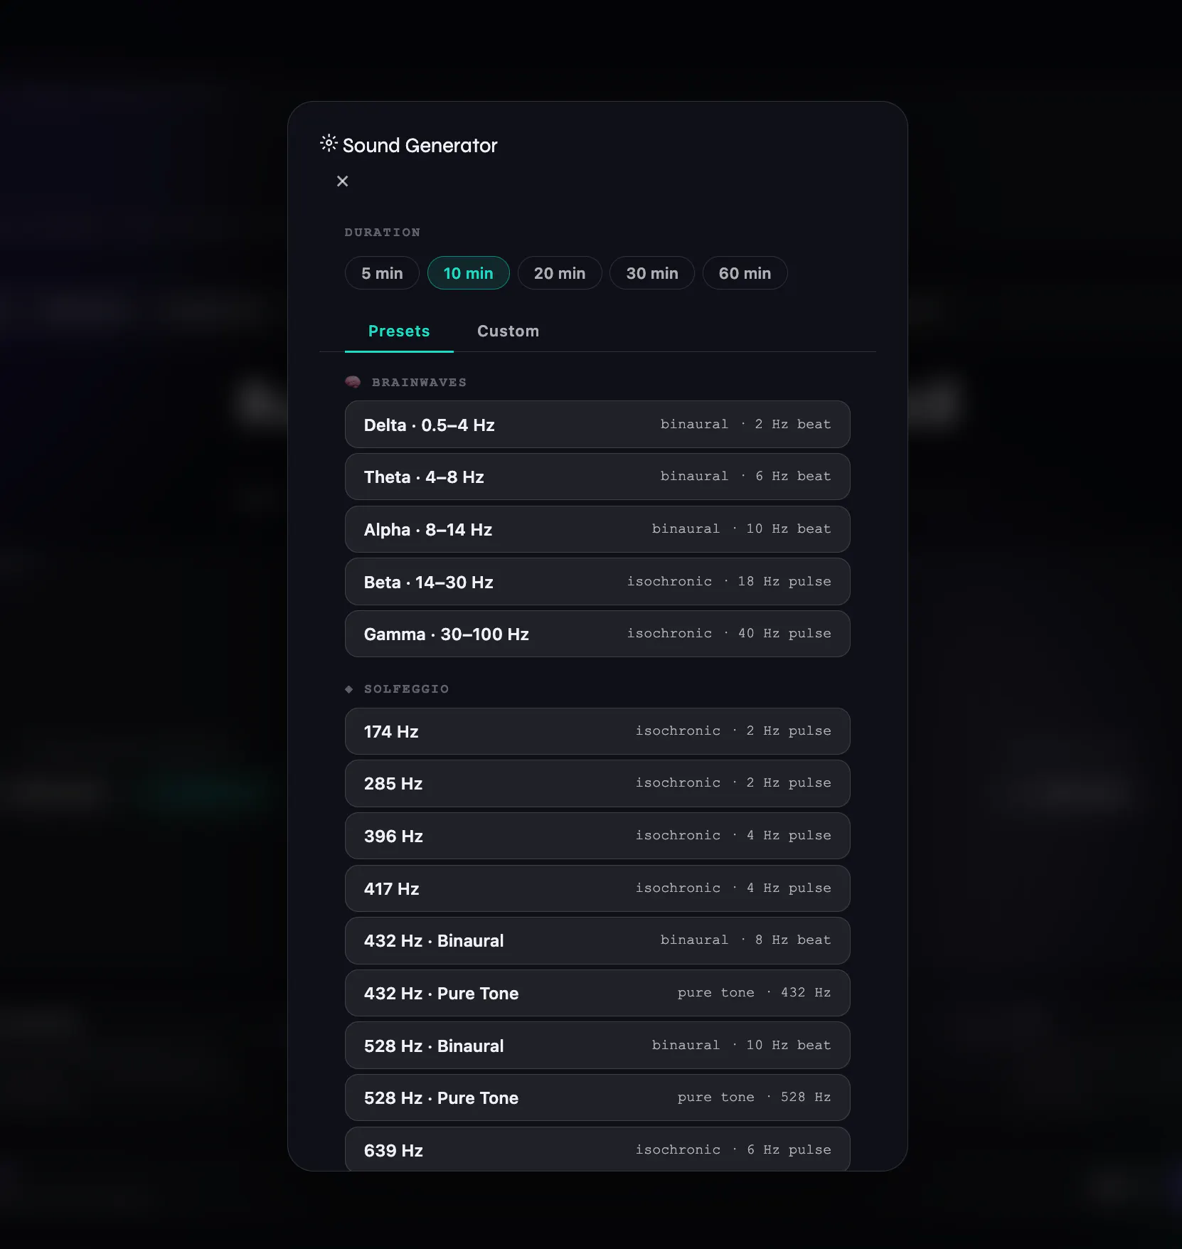Image resolution: width=1182 pixels, height=1249 pixels.
Task: Start the 528 Hz Pure Tone preset
Action: tap(597, 1097)
